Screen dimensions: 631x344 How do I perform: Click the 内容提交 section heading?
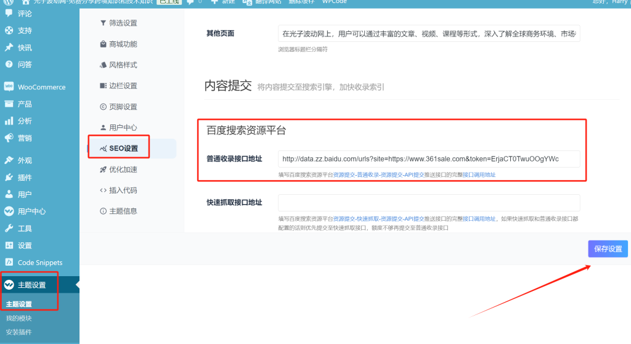pos(228,86)
